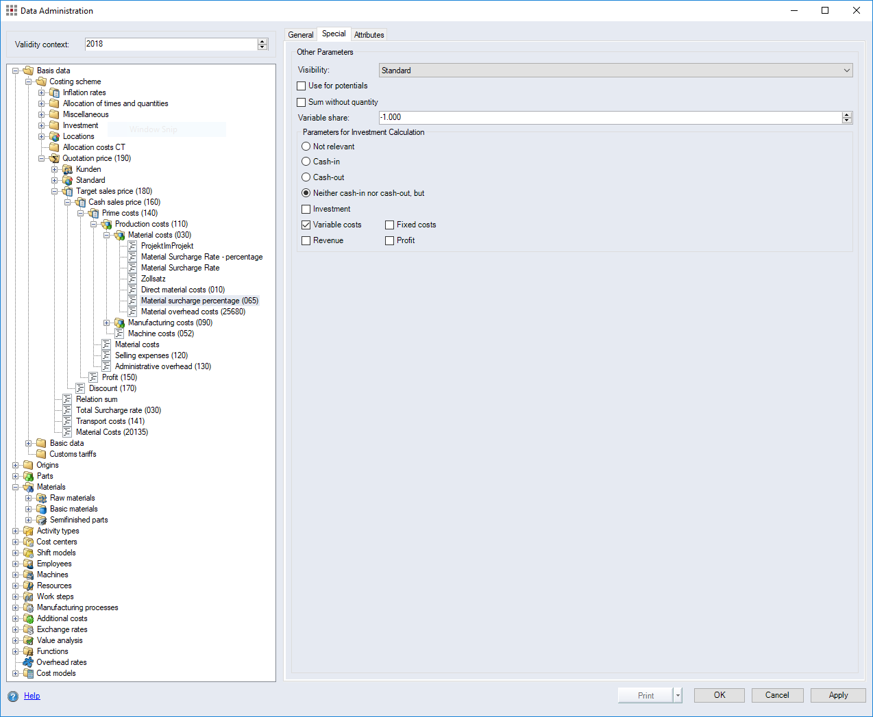The image size is (873, 717).
Task: Open the Help link
Action: click(32, 696)
